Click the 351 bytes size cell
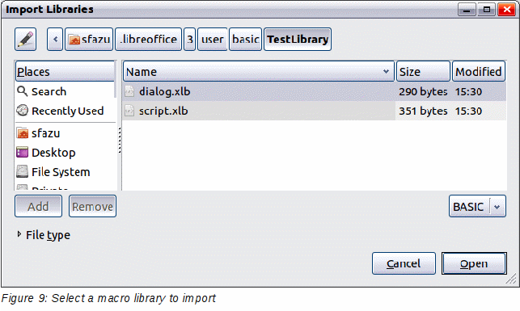Screen dimensions: 520x311 point(423,111)
